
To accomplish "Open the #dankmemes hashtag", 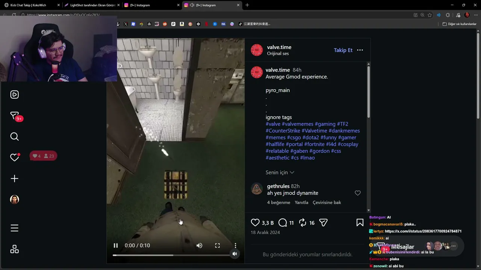I will pyautogui.click(x=344, y=130).
